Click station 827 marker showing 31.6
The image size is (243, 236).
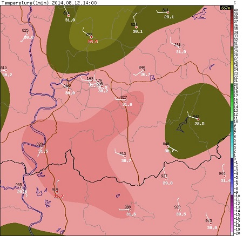(126, 100)
